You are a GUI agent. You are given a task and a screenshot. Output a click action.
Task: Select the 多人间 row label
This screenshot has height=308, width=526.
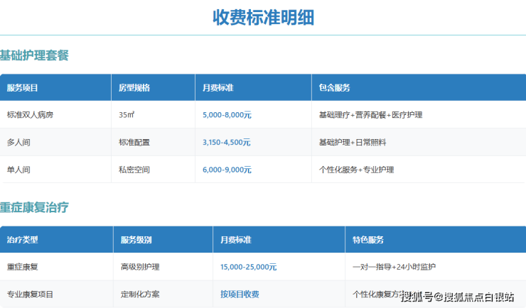[18, 142]
